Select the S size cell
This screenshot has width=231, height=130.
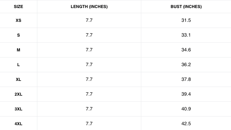pyautogui.click(x=18, y=35)
